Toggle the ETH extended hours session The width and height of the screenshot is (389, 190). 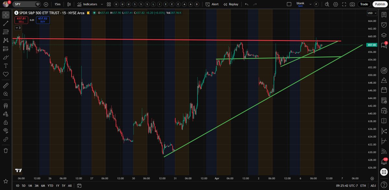(x=363, y=186)
